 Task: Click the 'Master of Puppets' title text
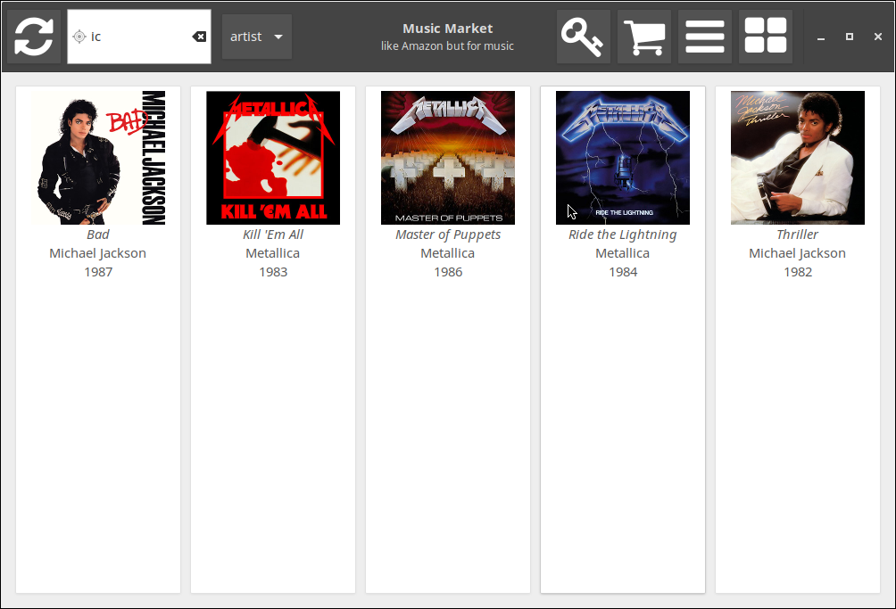coord(448,235)
